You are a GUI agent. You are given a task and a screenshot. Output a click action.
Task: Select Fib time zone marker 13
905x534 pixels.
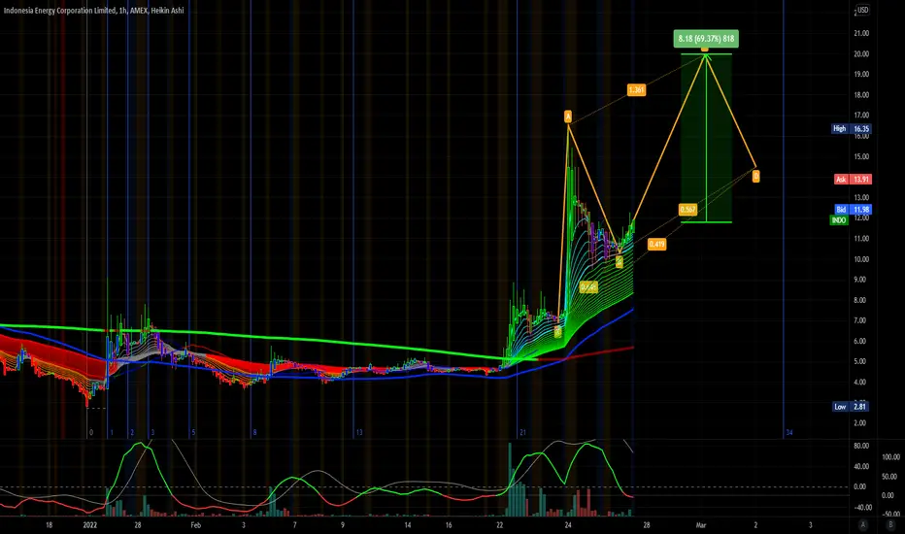click(359, 432)
